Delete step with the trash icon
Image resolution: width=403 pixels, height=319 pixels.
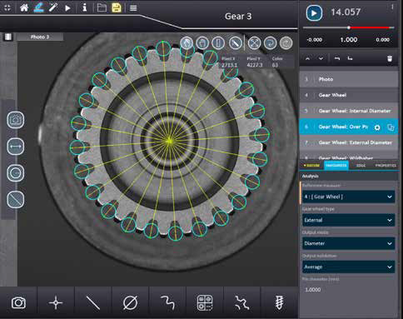pyautogui.click(x=390, y=58)
